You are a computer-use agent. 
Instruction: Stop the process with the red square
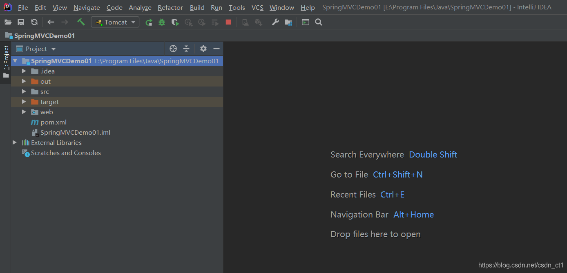pos(228,22)
